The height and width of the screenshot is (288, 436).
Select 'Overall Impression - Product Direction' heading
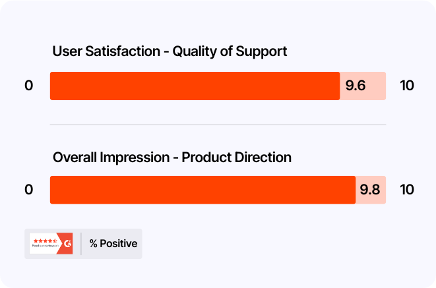point(171,158)
